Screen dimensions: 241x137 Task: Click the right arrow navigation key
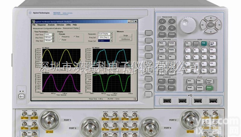219,25
